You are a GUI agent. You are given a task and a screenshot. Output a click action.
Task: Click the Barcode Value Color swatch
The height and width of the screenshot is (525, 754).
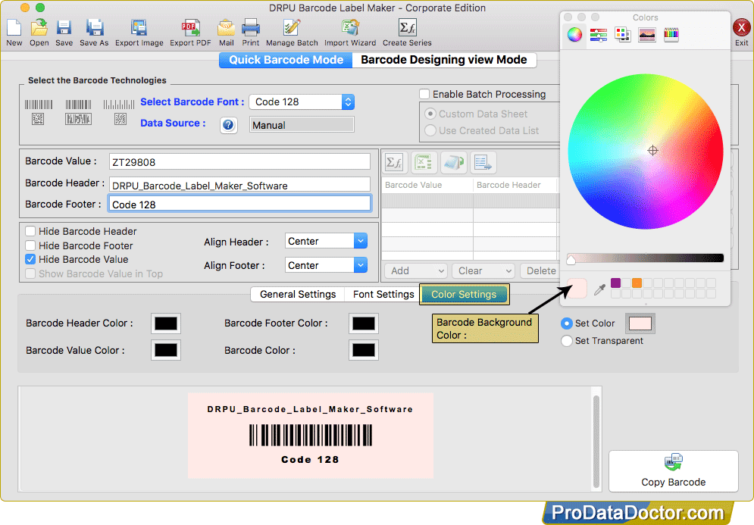point(166,350)
